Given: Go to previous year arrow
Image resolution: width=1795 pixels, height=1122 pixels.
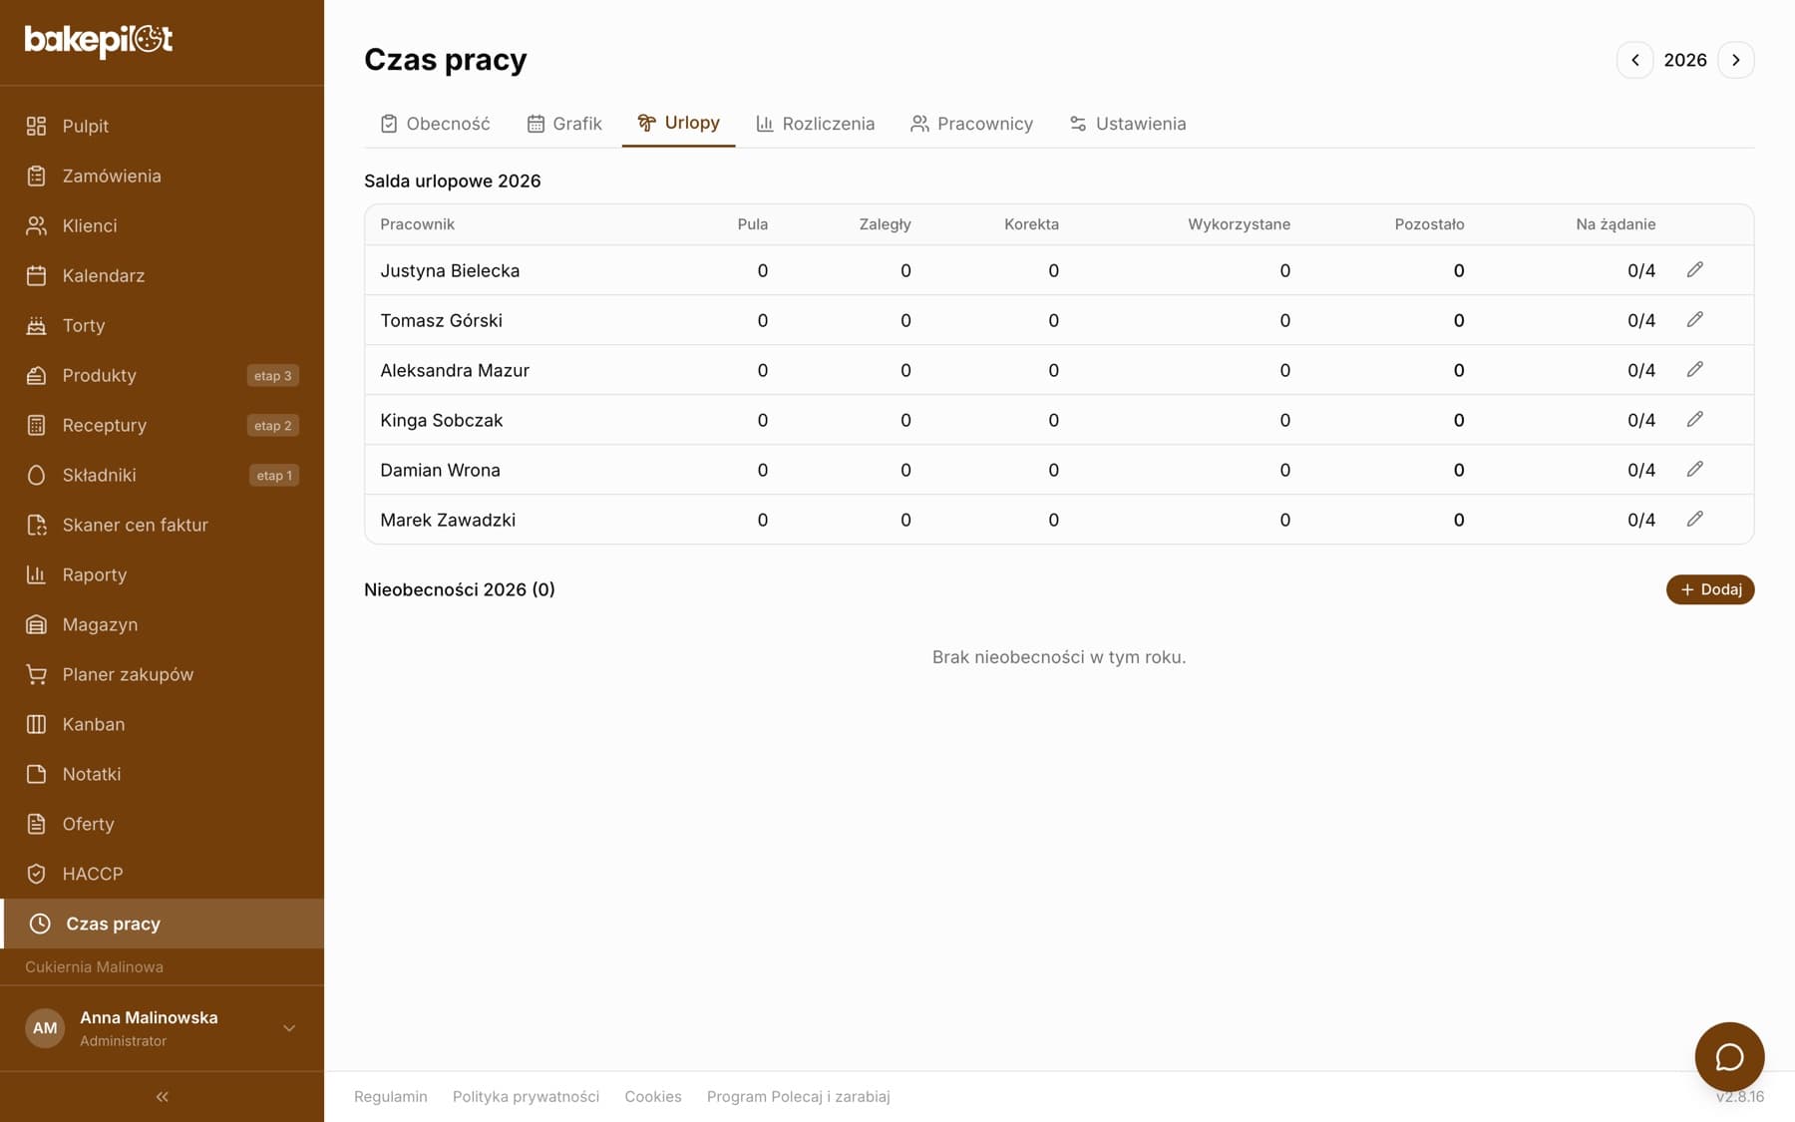Looking at the screenshot, I should coord(1634,60).
